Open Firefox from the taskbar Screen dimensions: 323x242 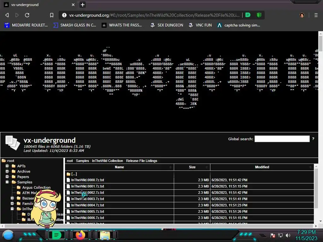[80, 235]
